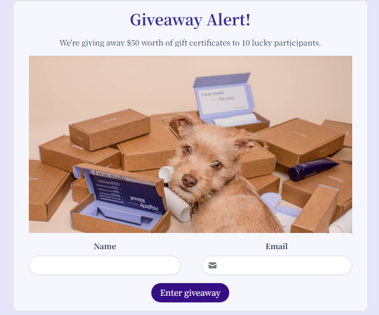Screen dimensions: 379x315
Task: Click the upright cardboard box at photo's bottom right
Action: [315, 209]
